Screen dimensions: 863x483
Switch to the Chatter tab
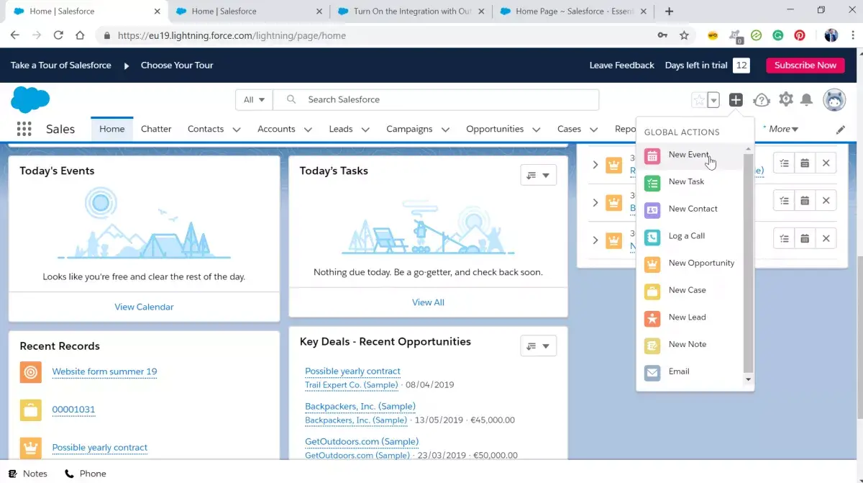pos(156,129)
